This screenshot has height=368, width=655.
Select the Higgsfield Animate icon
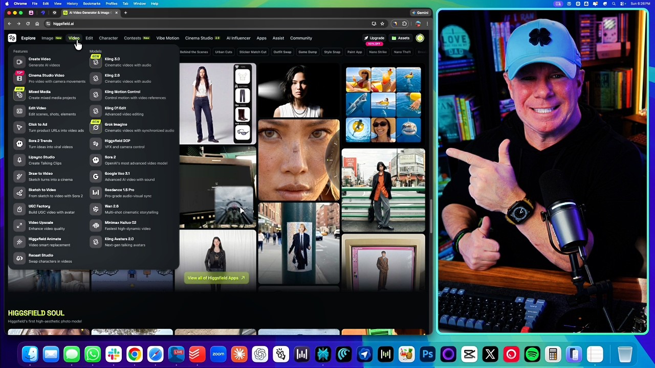coord(19,242)
